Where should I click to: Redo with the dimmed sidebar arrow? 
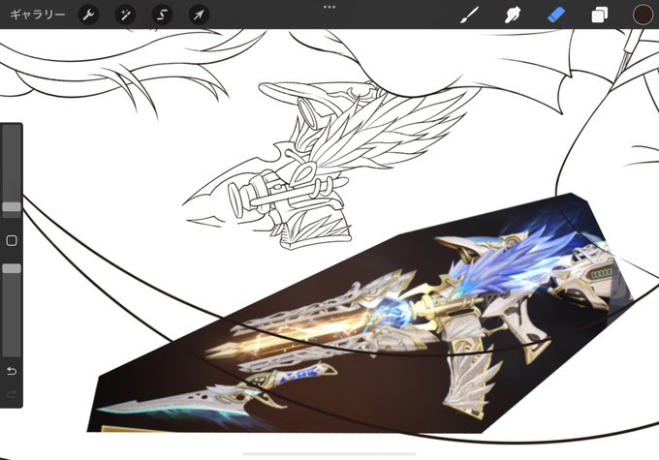click(12, 394)
